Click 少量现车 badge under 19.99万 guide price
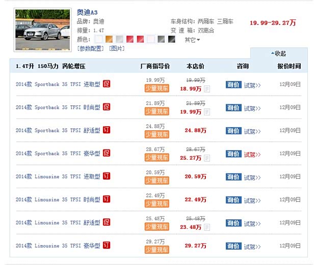Image resolution: width=316 pixels, height=265 pixels. pyautogui.click(x=157, y=89)
